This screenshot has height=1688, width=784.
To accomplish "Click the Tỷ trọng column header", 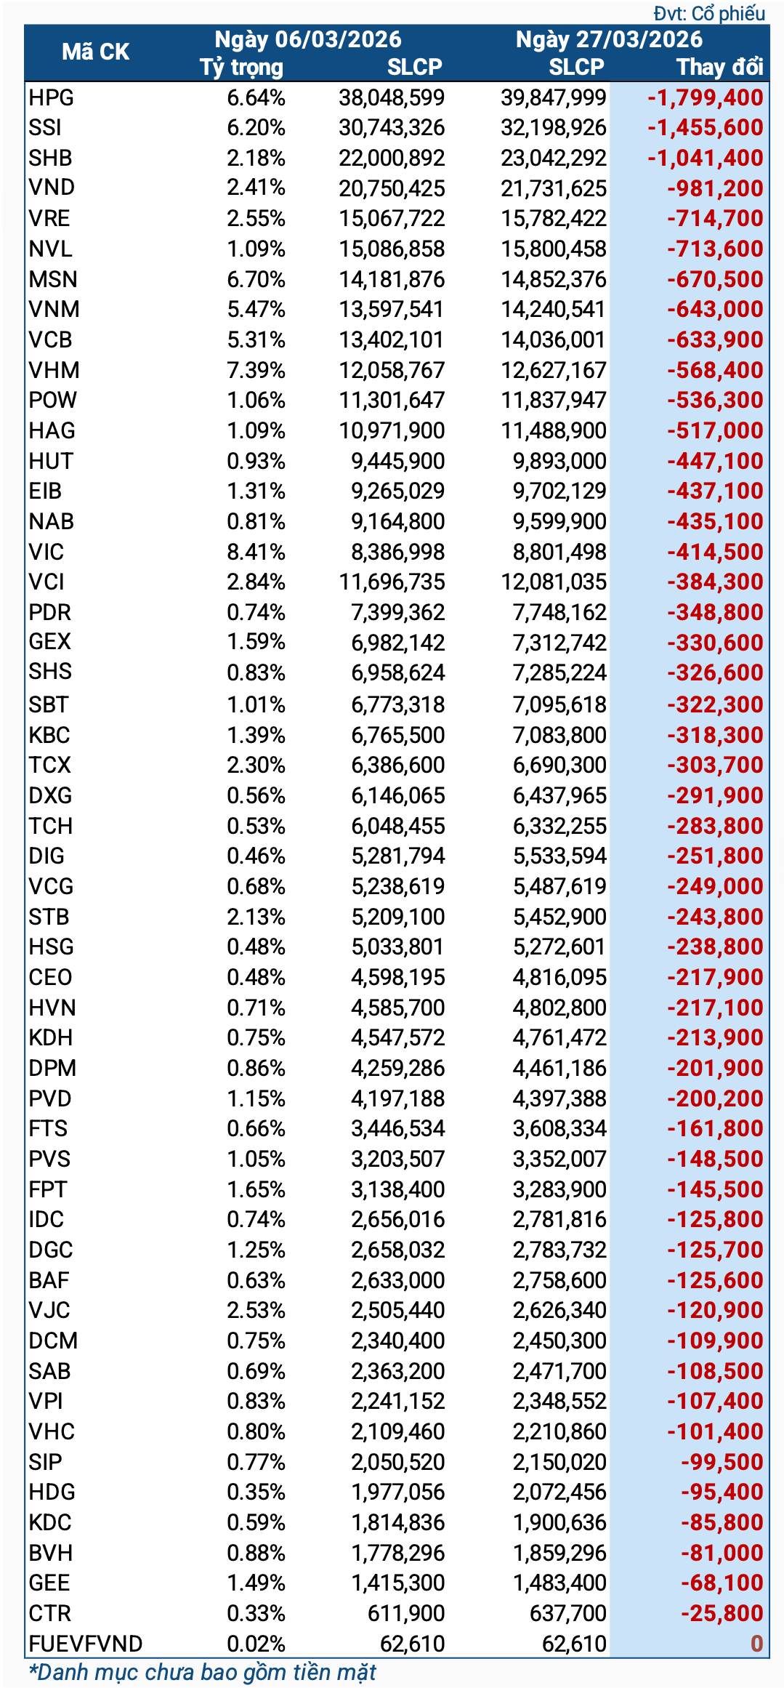I will [241, 67].
